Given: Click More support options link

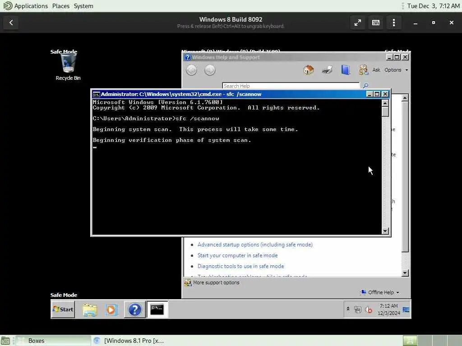Looking at the screenshot, I should click(216, 283).
